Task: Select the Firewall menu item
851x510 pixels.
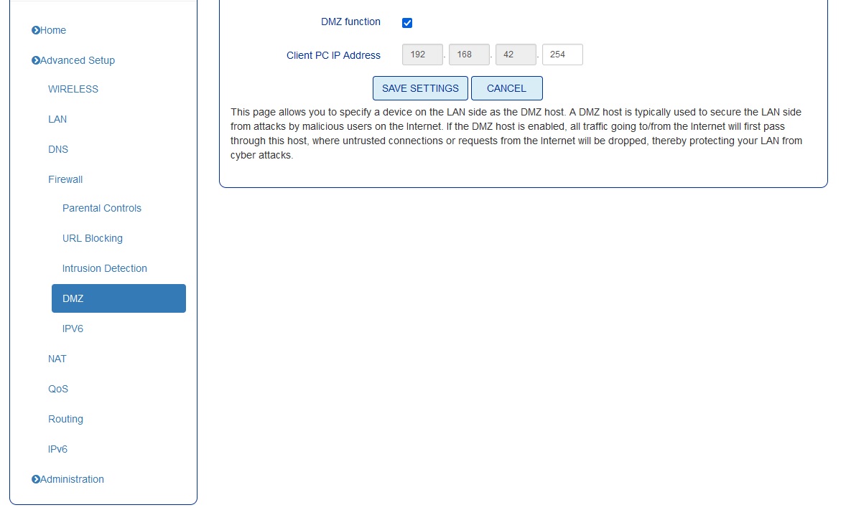Action: pyautogui.click(x=65, y=179)
